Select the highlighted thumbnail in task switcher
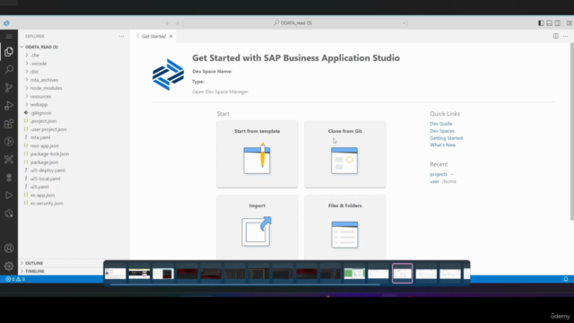Image resolution: width=574 pixels, height=323 pixels. pyautogui.click(x=403, y=273)
